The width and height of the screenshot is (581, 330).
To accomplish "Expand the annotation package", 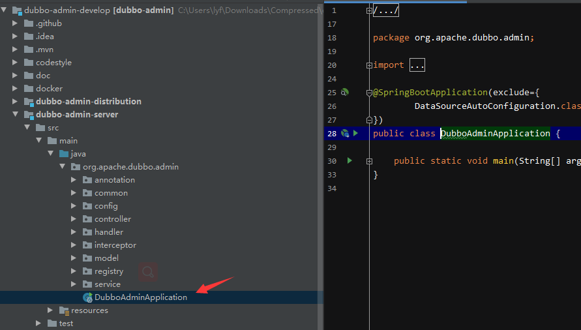I will pos(74,180).
